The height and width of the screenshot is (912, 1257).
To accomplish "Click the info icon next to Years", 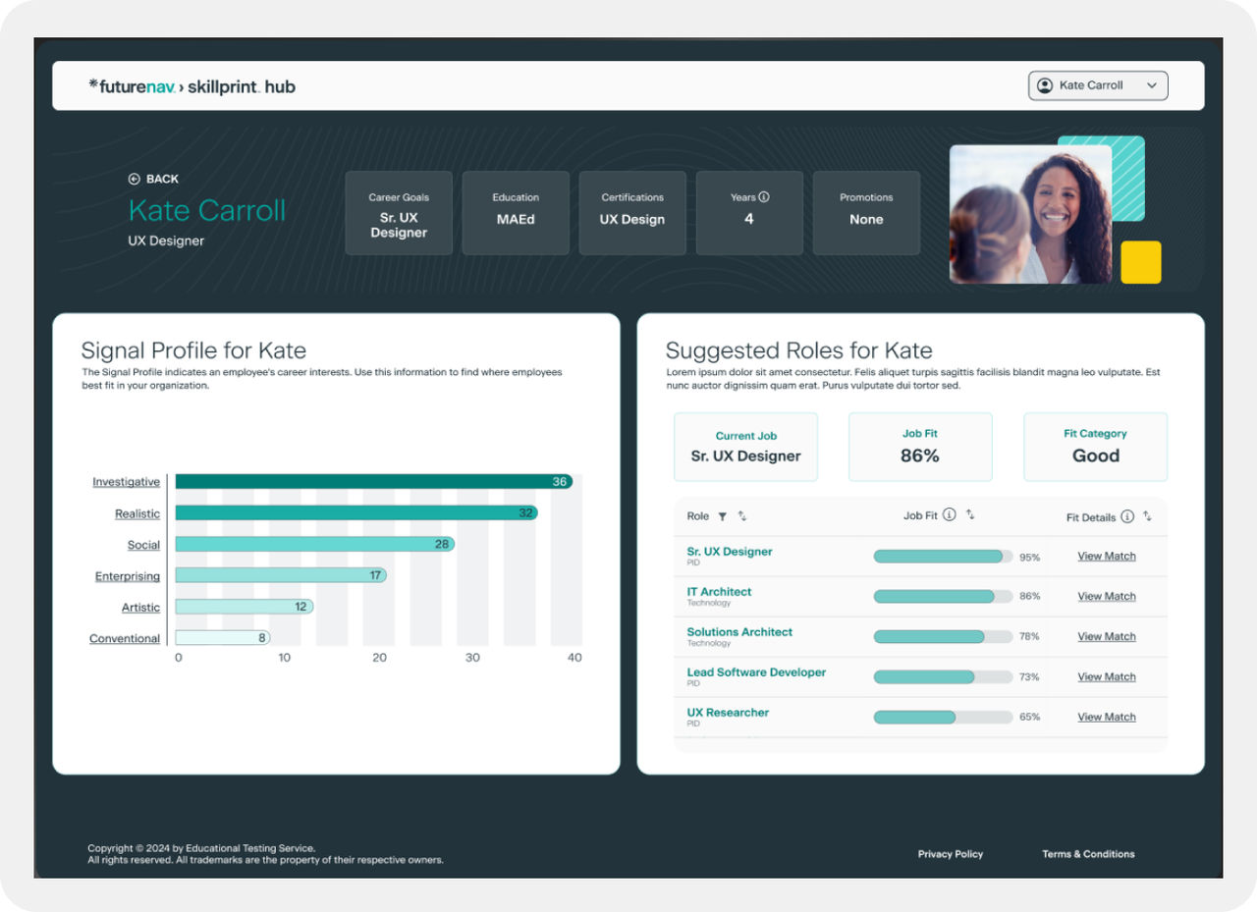I will coord(764,197).
